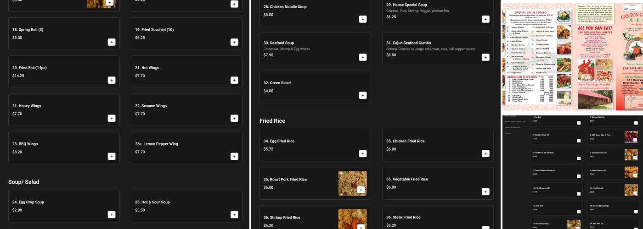Image resolution: width=643 pixels, height=229 pixels.
Task: Click the plus icon for Fried Zucchini (10)
Action: tap(234, 42)
